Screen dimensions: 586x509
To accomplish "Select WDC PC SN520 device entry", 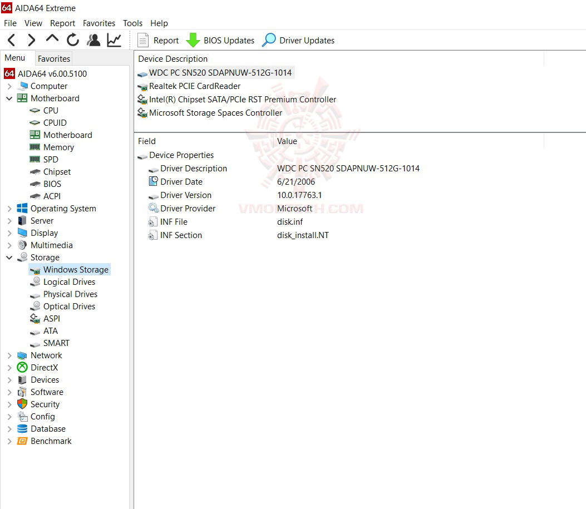I will (220, 73).
